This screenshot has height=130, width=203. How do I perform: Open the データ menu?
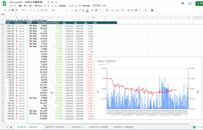[47, 6]
